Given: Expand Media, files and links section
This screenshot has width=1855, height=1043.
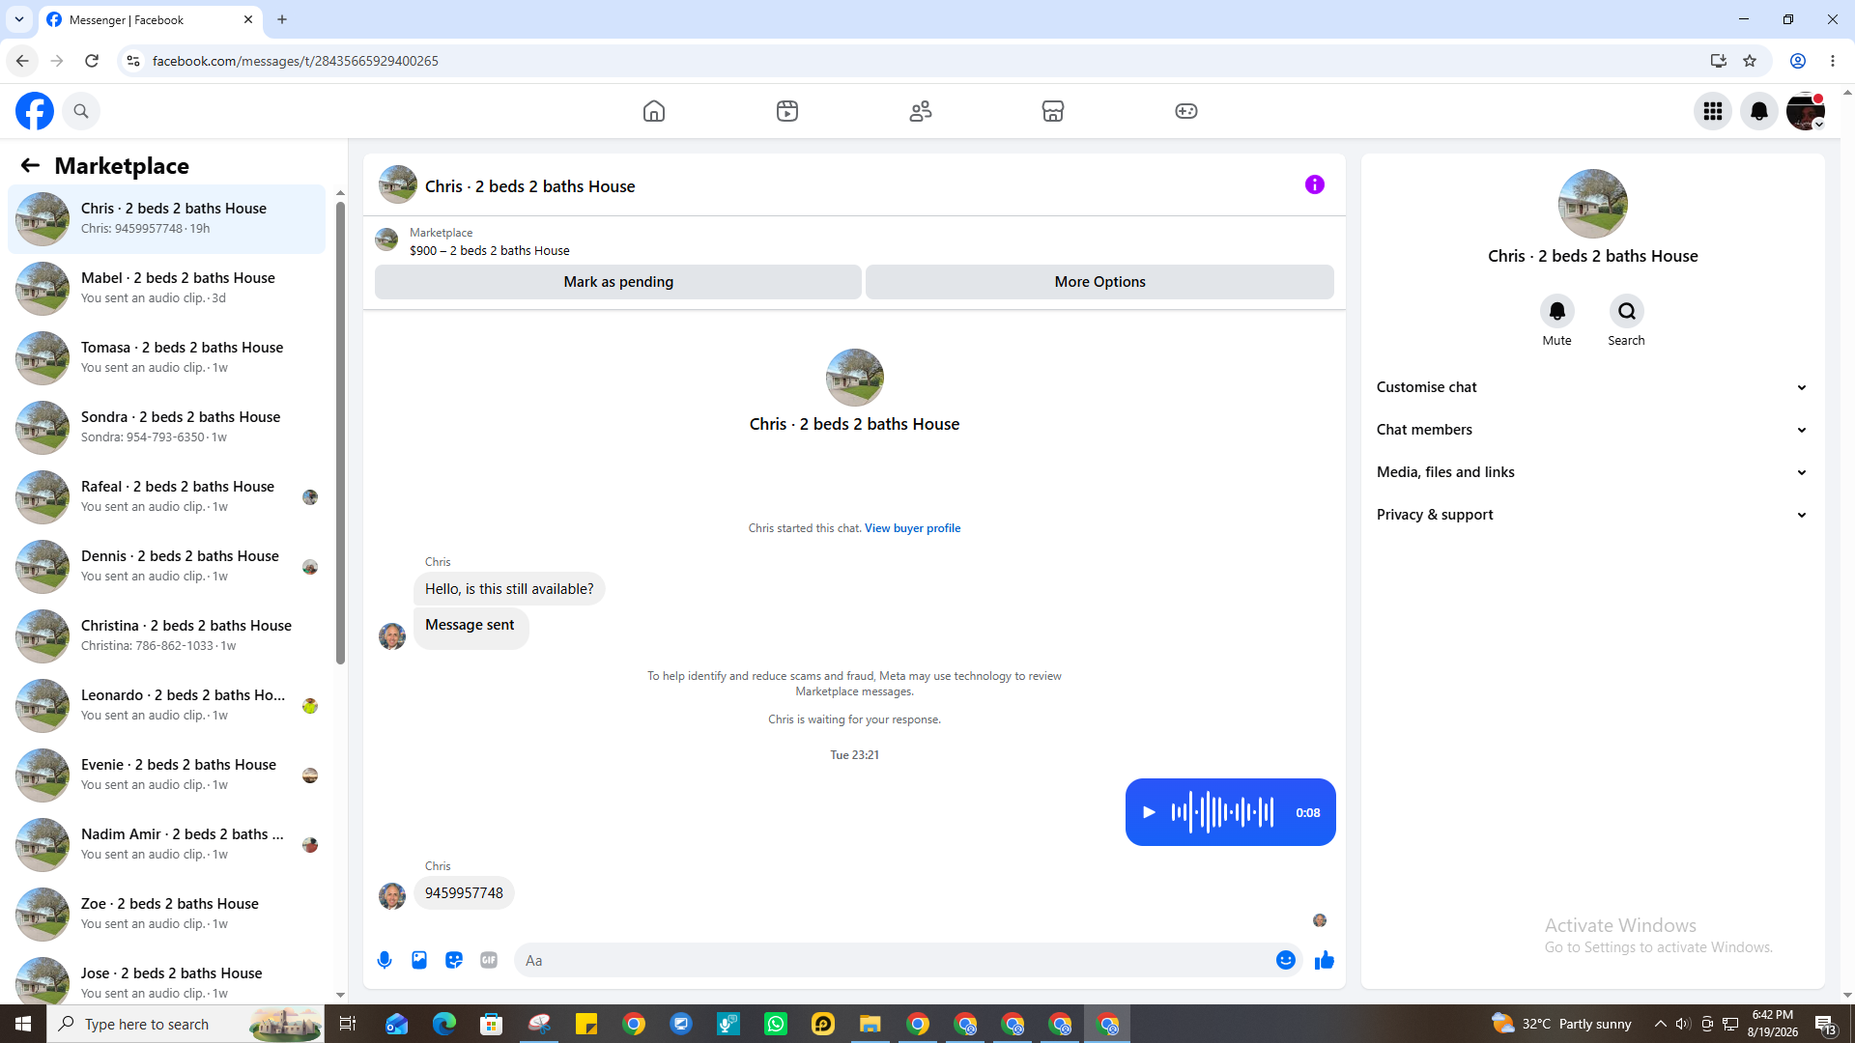Looking at the screenshot, I should point(1592,472).
